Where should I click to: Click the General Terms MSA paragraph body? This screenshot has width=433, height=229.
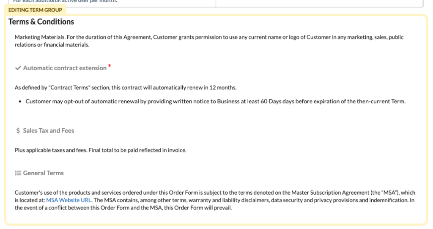pos(215,200)
